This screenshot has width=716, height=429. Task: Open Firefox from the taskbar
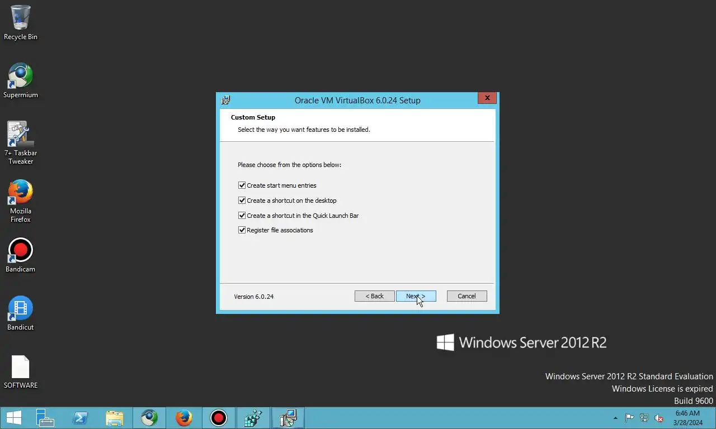[184, 418]
